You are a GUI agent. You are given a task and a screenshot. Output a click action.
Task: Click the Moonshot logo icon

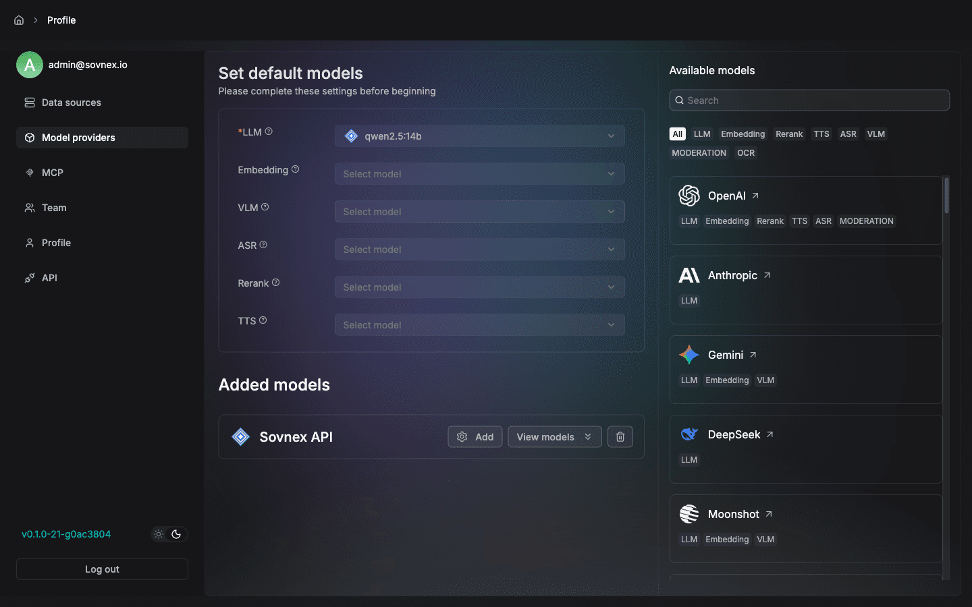(689, 514)
